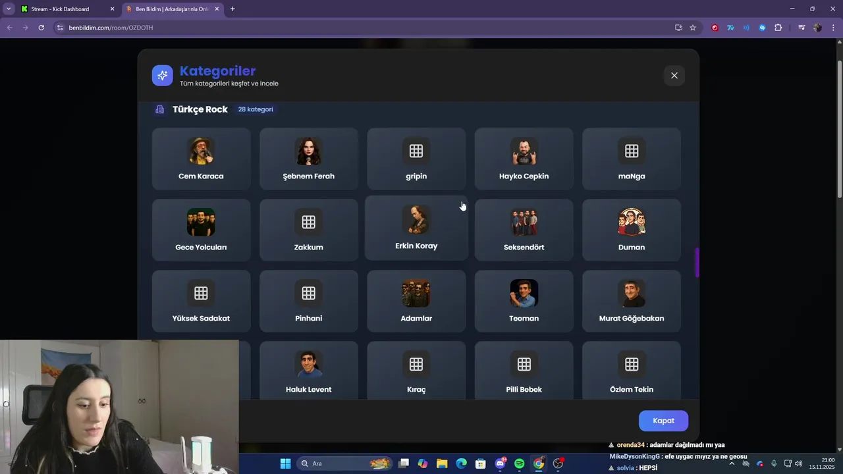843x474 pixels.
Task: Open the Cem Karaca category card
Action: coord(201,159)
